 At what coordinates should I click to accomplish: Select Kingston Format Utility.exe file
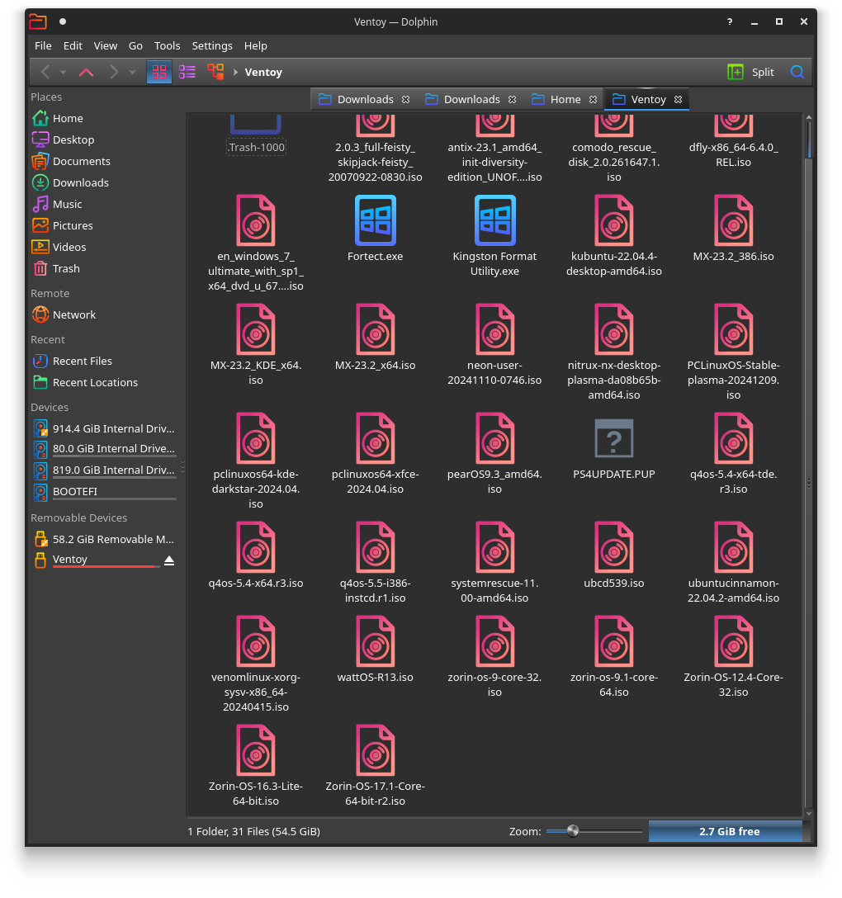click(495, 236)
